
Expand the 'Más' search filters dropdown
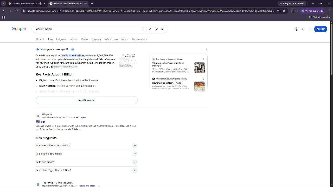pyautogui.click(x=125, y=39)
